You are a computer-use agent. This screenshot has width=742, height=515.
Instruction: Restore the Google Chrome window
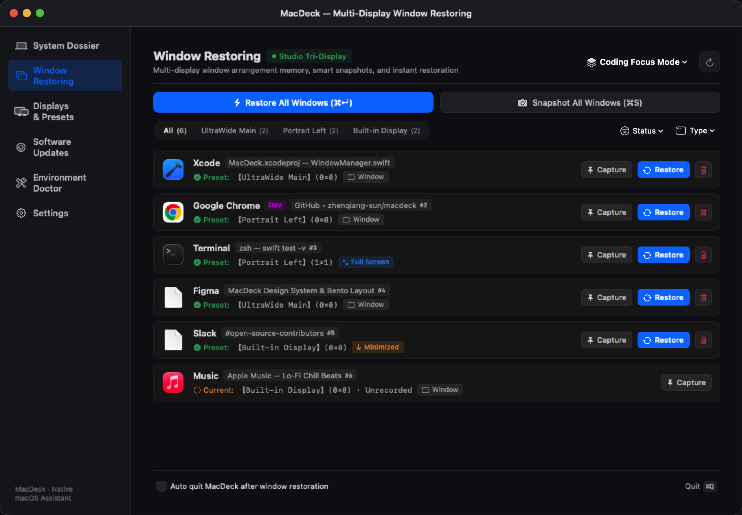663,212
